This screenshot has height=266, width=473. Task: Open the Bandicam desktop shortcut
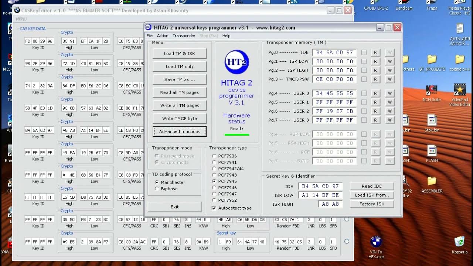404,6
